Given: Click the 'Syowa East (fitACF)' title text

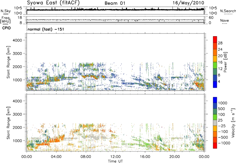Looking at the screenshot, I should coord(53,3).
